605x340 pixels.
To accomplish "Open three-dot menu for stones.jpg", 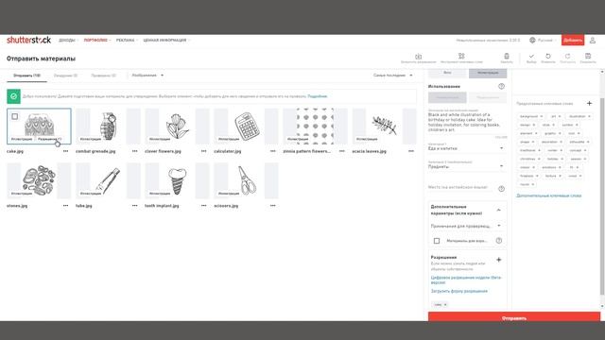I will tap(65, 206).
